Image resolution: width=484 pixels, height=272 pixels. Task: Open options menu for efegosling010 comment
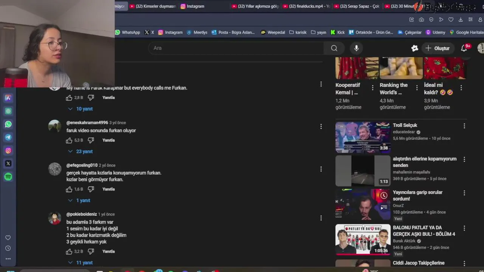321,169
